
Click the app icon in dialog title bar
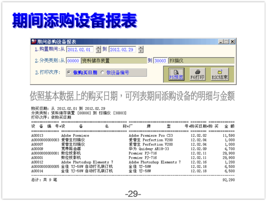(x=34, y=42)
